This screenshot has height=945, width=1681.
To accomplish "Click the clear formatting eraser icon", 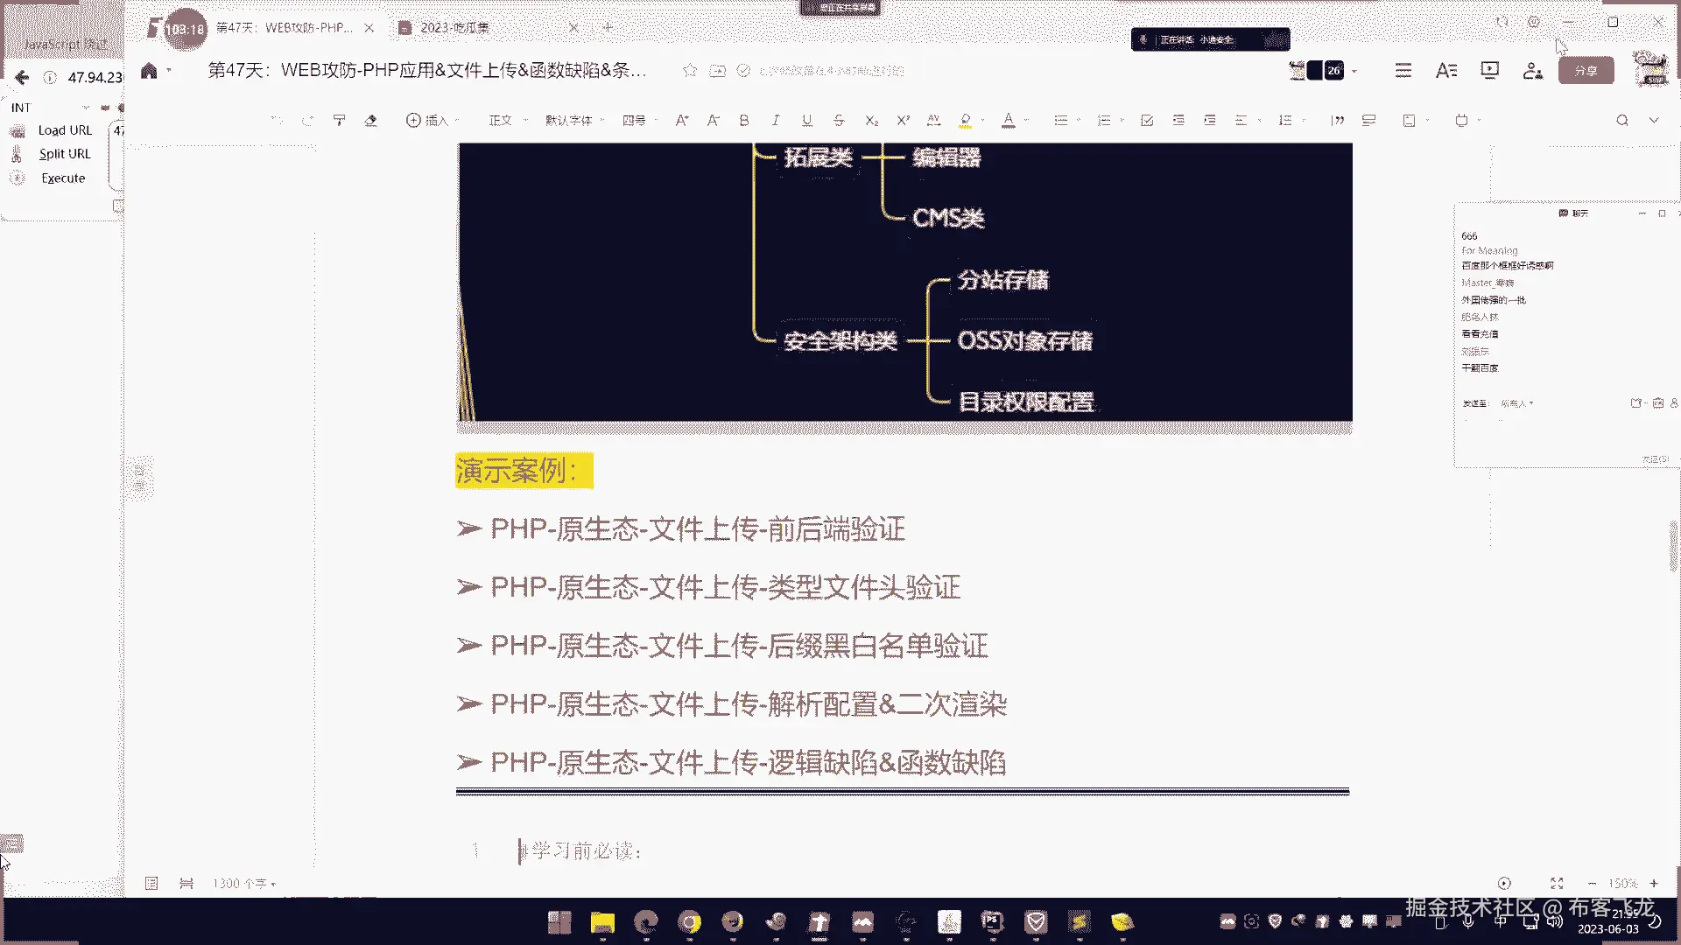I will point(370,121).
